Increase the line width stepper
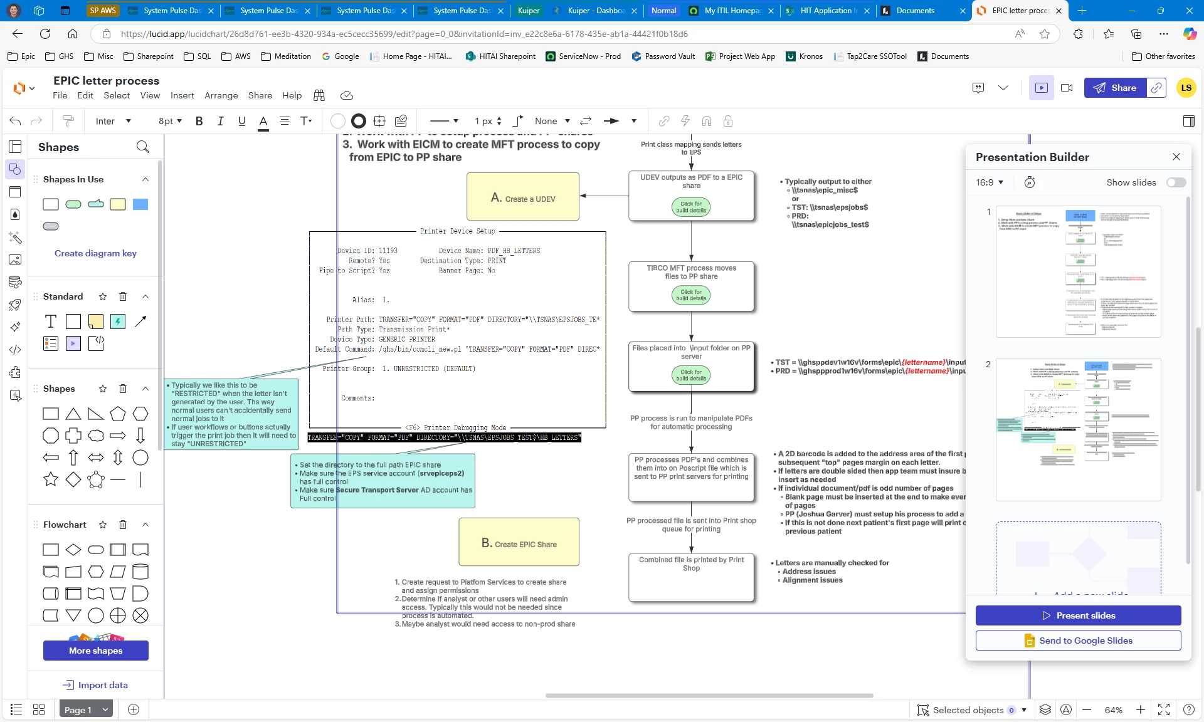This screenshot has width=1204, height=722. (499, 118)
